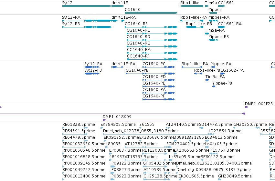Click the Syt12-PB protein label
This screenshot has width=275, height=181.
click(93, 70)
